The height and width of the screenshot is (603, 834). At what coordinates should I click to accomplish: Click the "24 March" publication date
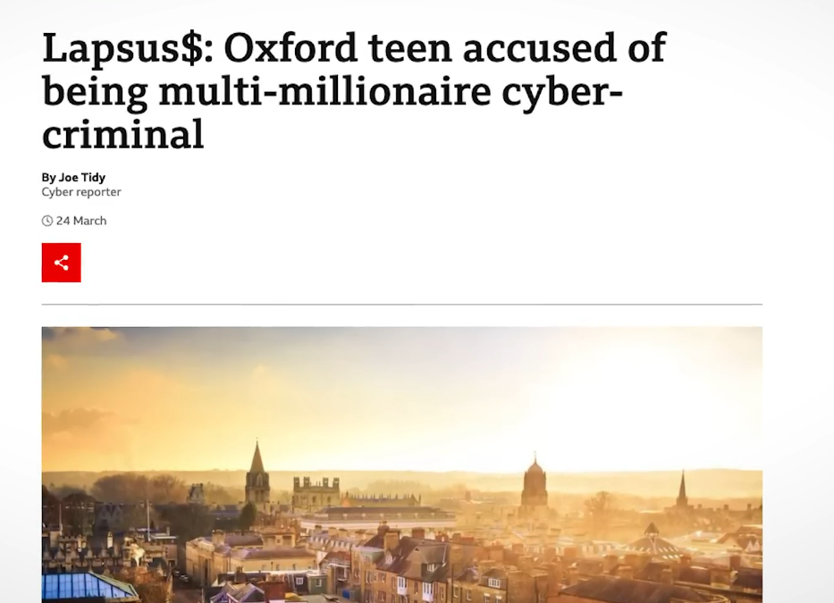click(x=81, y=221)
